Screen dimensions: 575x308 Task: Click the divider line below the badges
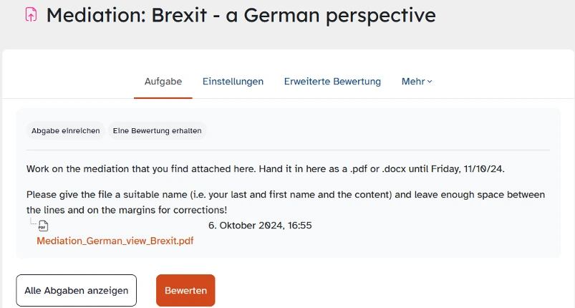288,150
